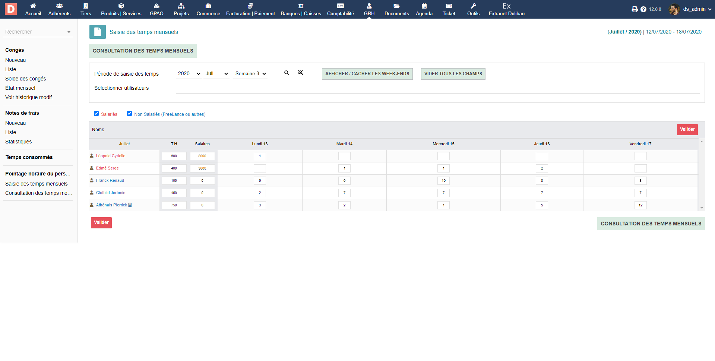Open the ds_admin user menu

(x=693, y=9)
